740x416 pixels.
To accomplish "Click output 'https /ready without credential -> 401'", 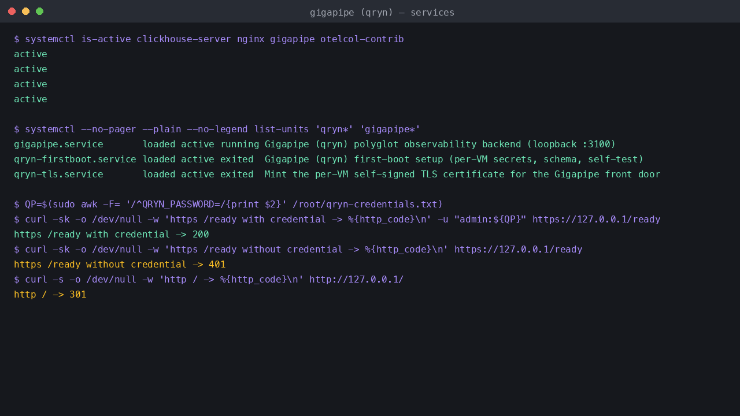I will 120,265.
